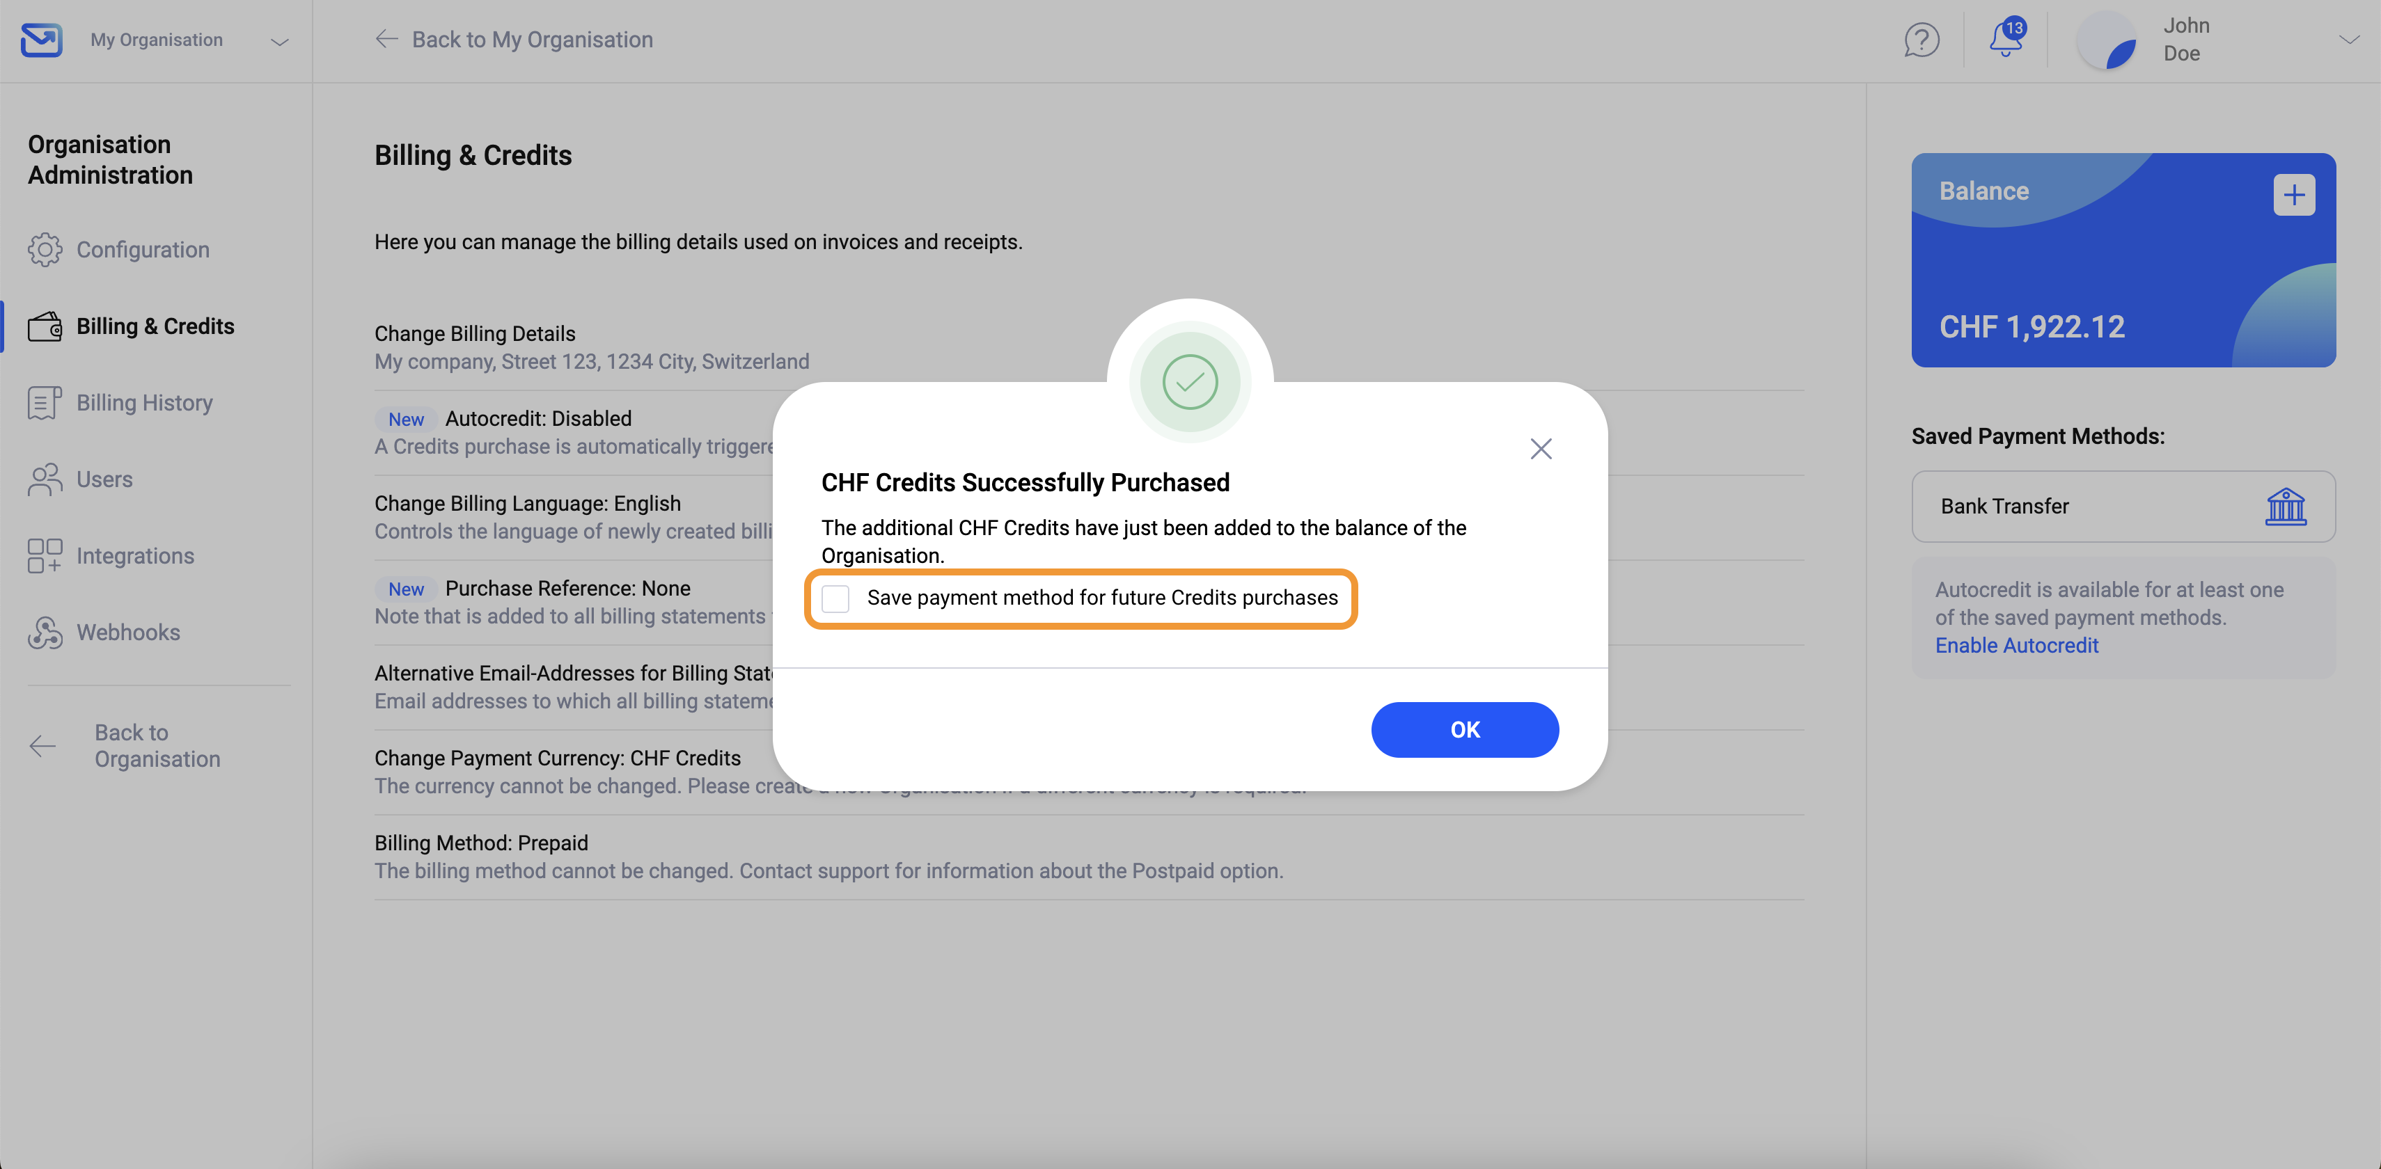Select Billing & Credits in sidebar
Screen dimensions: 2381x1169
pos(155,326)
